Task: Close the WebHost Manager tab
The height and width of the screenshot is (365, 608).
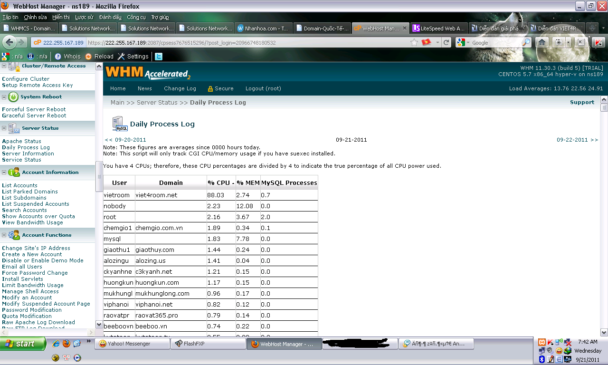Action: pos(405,29)
